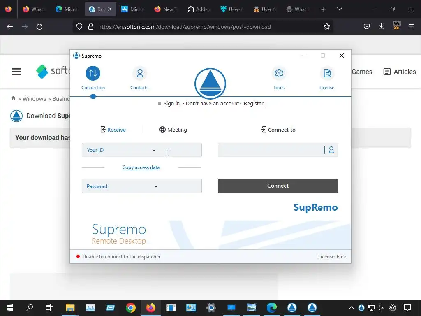
Task: Click the Supremo system tray icon
Action: coord(361,308)
